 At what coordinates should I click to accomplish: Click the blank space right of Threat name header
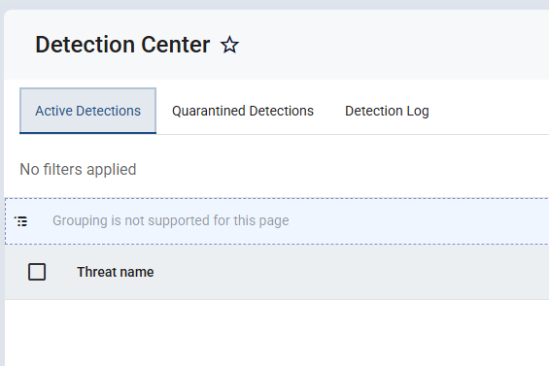[x=350, y=272]
